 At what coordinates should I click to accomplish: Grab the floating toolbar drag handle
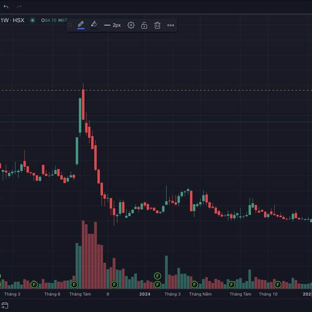tap(70, 25)
